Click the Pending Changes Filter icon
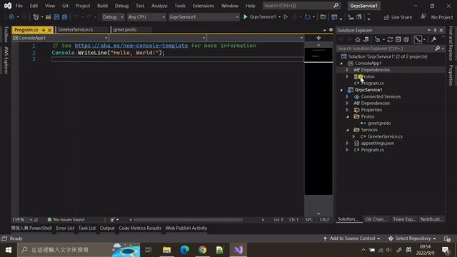 378,40
